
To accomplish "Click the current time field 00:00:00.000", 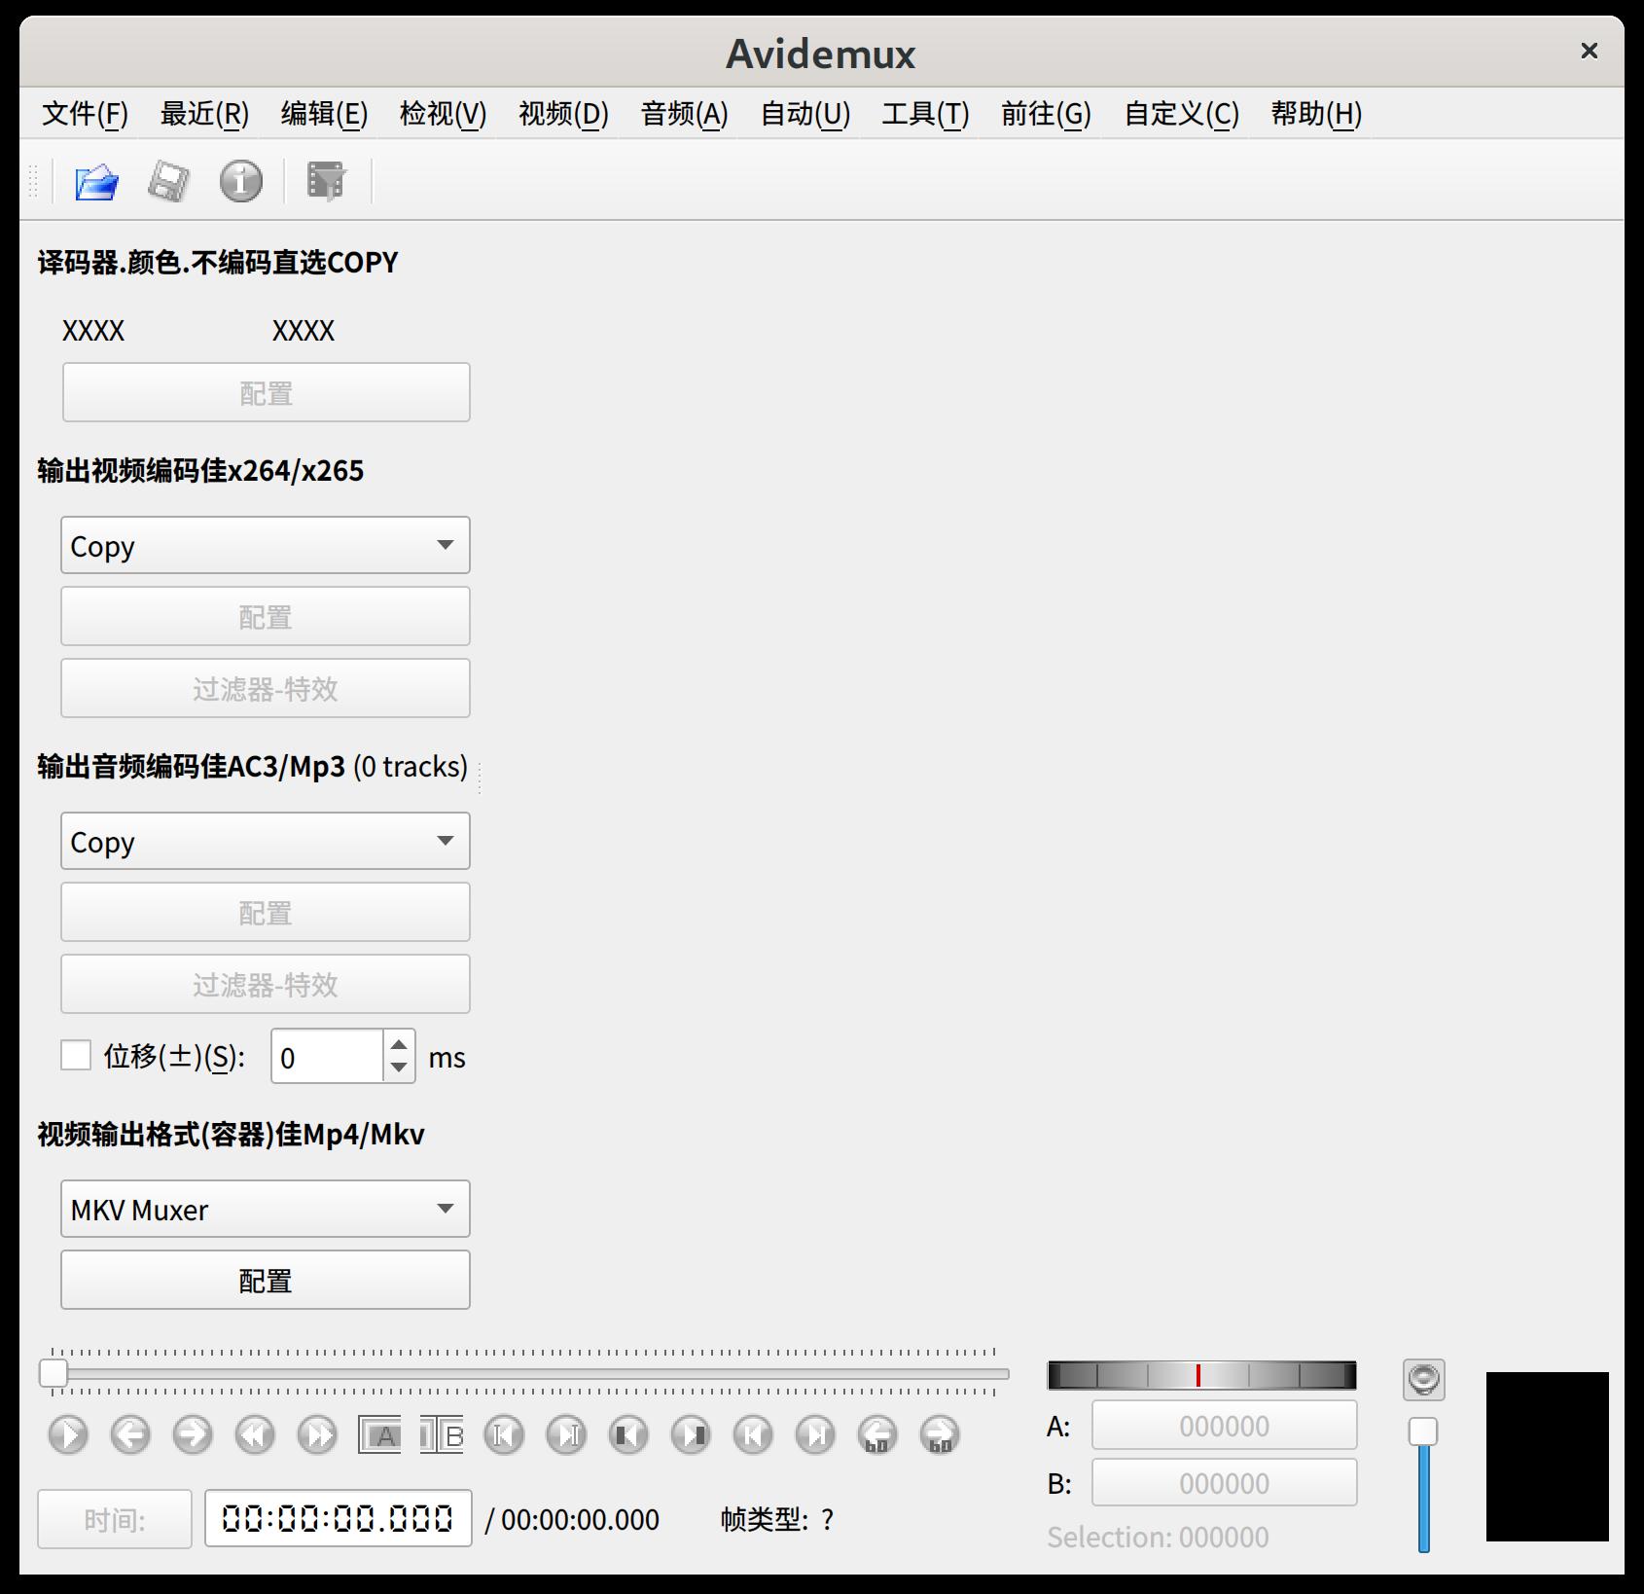I will [x=338, y=1518].
